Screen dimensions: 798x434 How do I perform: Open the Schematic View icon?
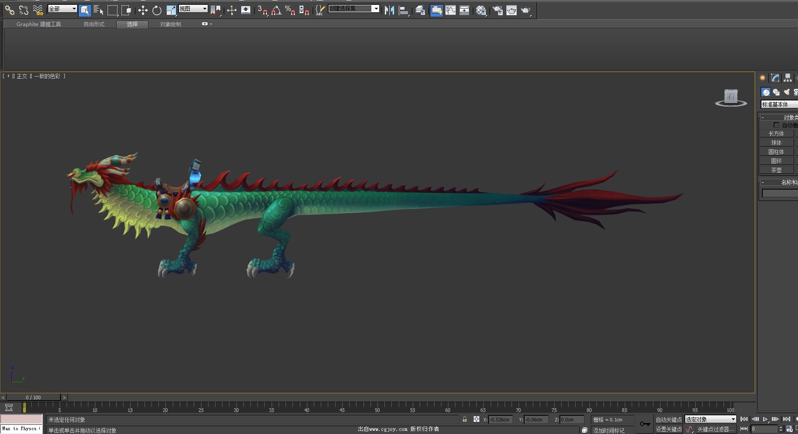(x=465, y=10)
